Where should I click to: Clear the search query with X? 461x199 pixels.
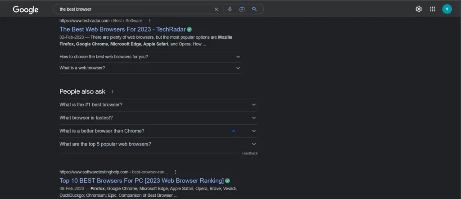217,9
